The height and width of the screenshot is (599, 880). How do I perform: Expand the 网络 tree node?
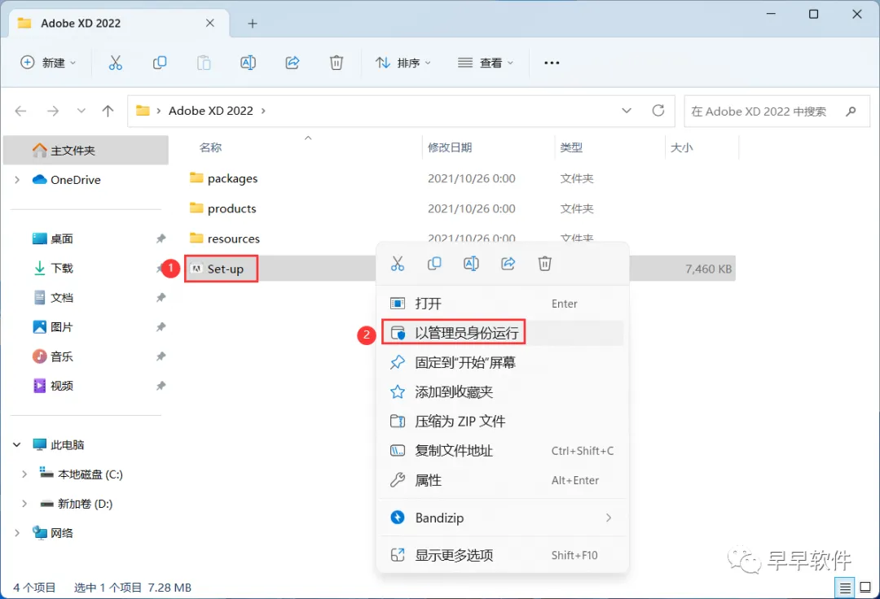tap(17, 533)
